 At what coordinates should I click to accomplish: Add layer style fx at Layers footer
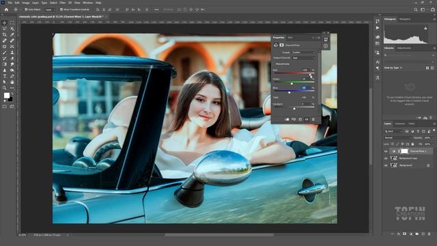click(x=399, y=234)
